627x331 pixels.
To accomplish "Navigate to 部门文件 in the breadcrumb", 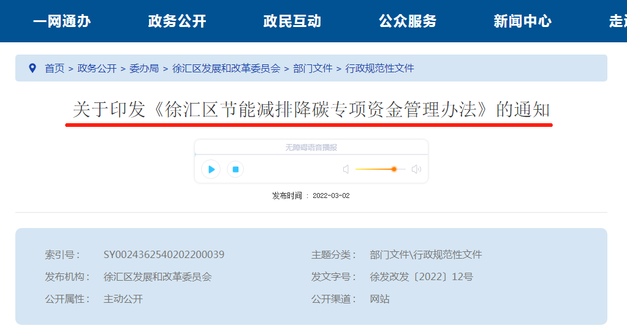I will coord(313,69).
